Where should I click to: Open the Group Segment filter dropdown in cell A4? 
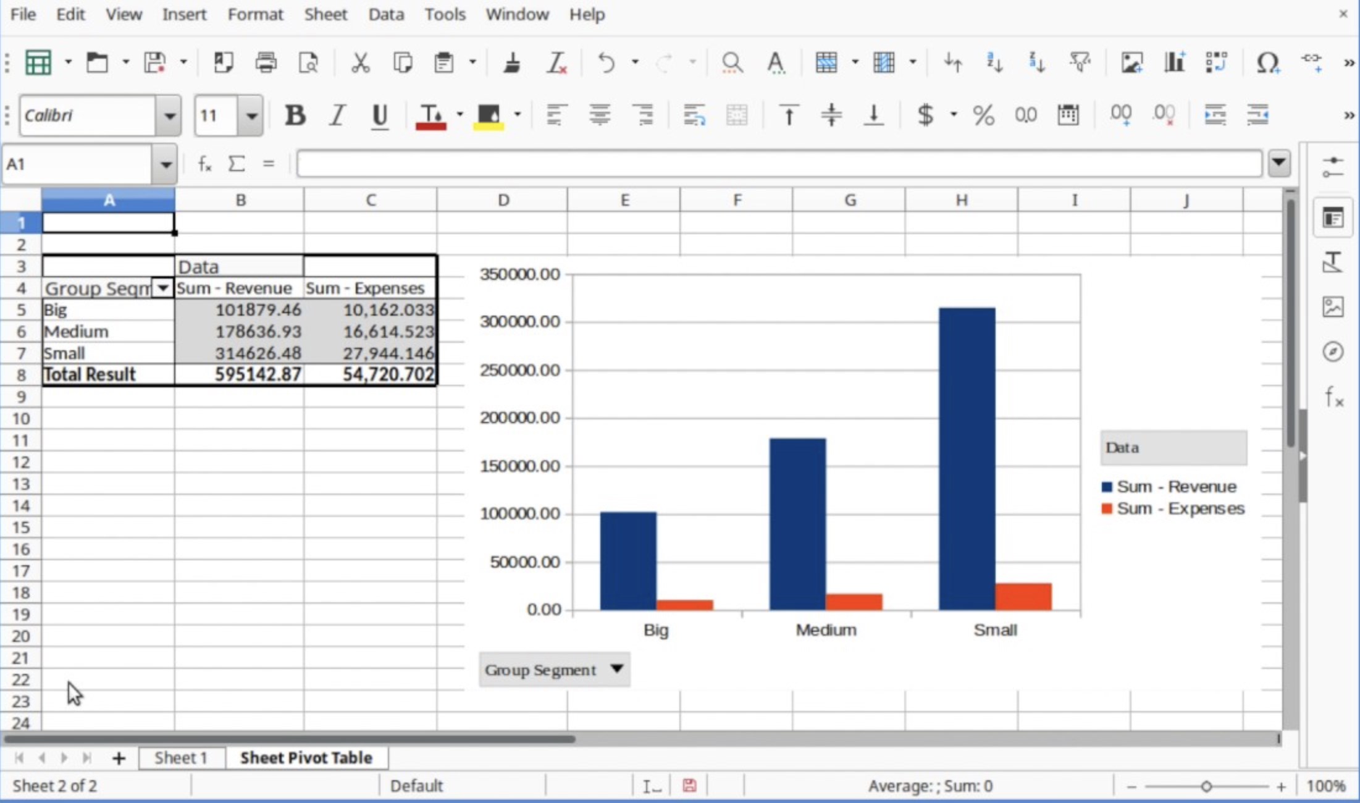coord(163,288)
